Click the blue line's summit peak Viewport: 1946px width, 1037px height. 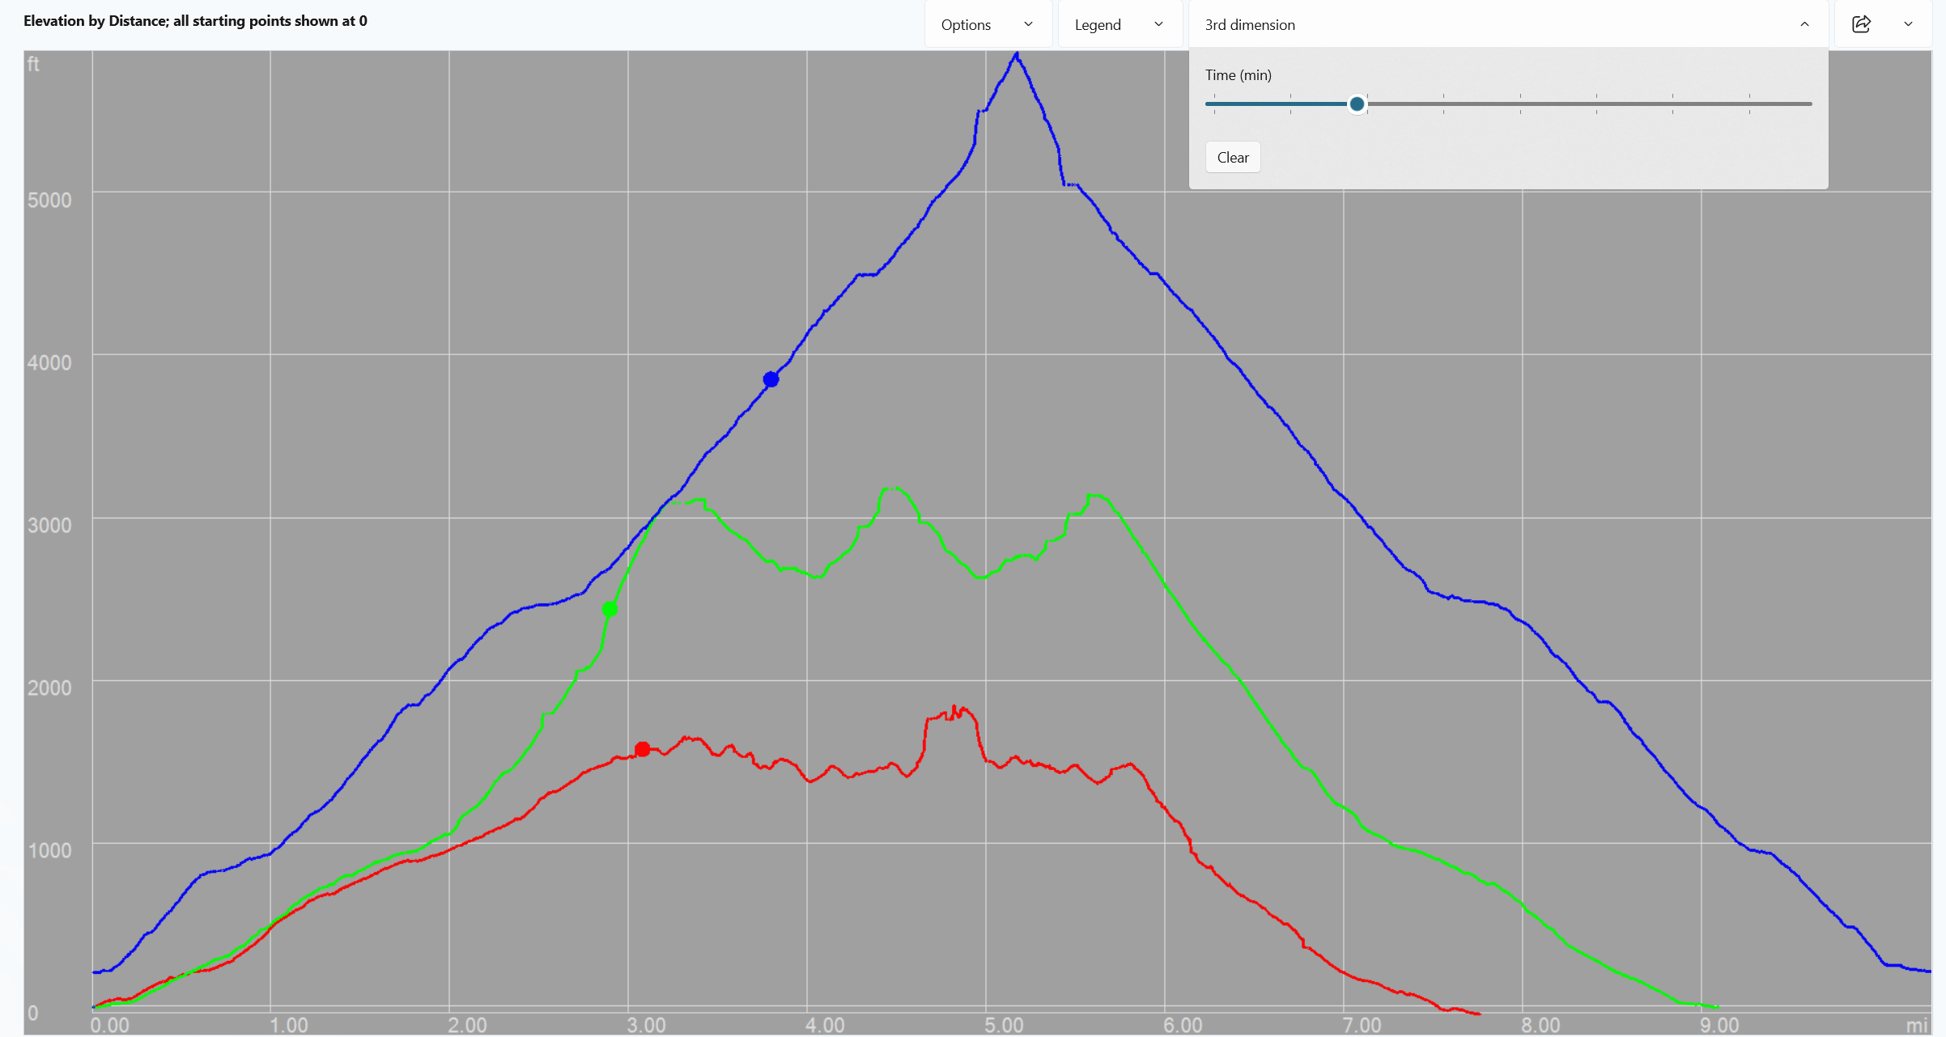pyautogui.click(x=1017, y=55)
